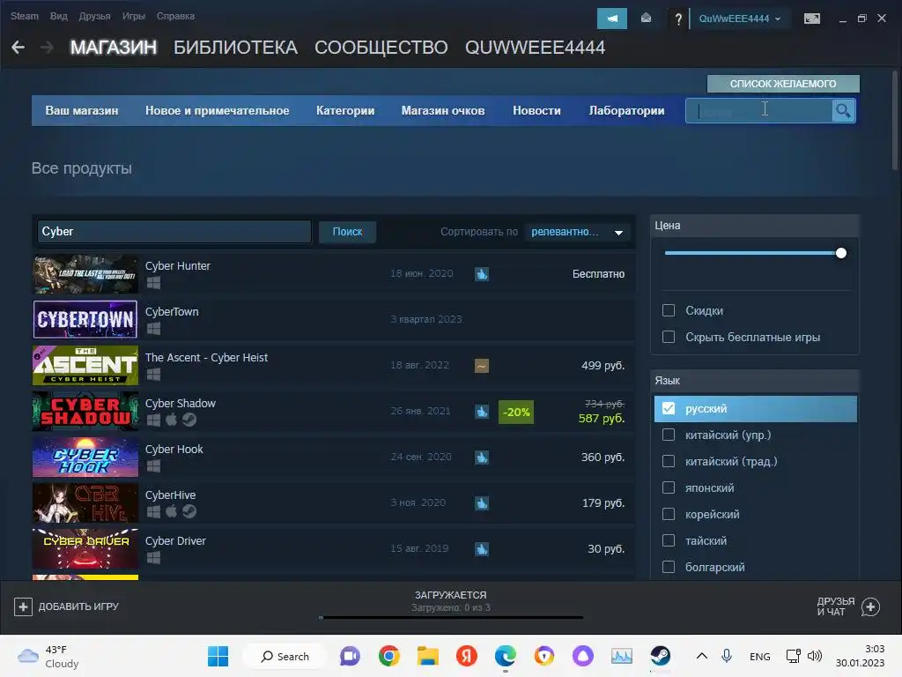The image size is (902, 677).
Task: Switch to the СООБЩЕСТВО tab
Action: (381, 48)
